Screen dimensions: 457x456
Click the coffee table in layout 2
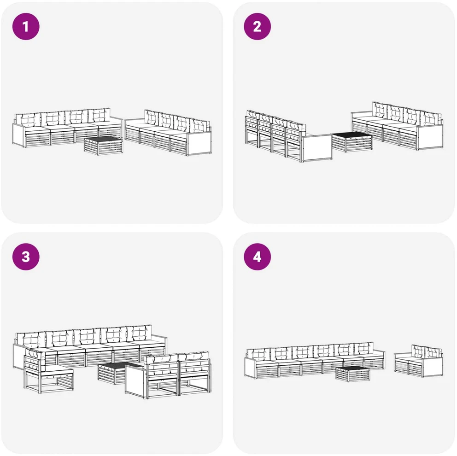[352, 142]
